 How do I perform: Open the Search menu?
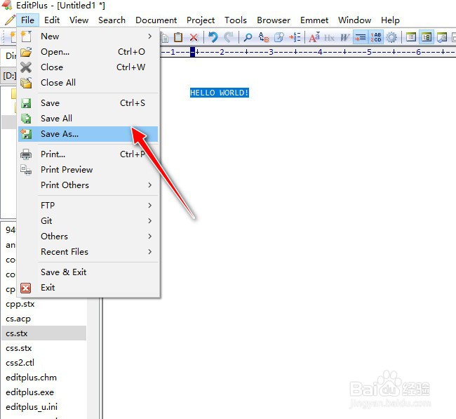pyautogui.click(x=112, y=20)
